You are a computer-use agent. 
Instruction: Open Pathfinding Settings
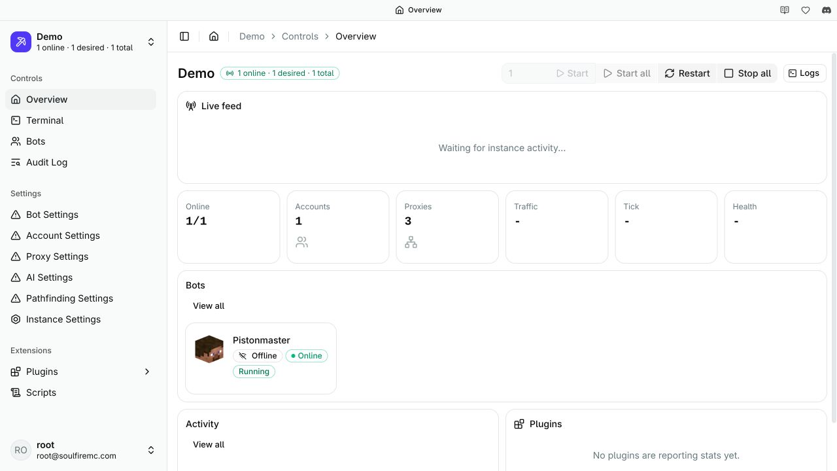81,298
